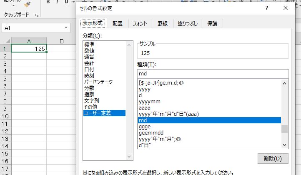Switch to the 塗りつぶし tab
This screenshot has width=301, height=175.
[188, 24]
